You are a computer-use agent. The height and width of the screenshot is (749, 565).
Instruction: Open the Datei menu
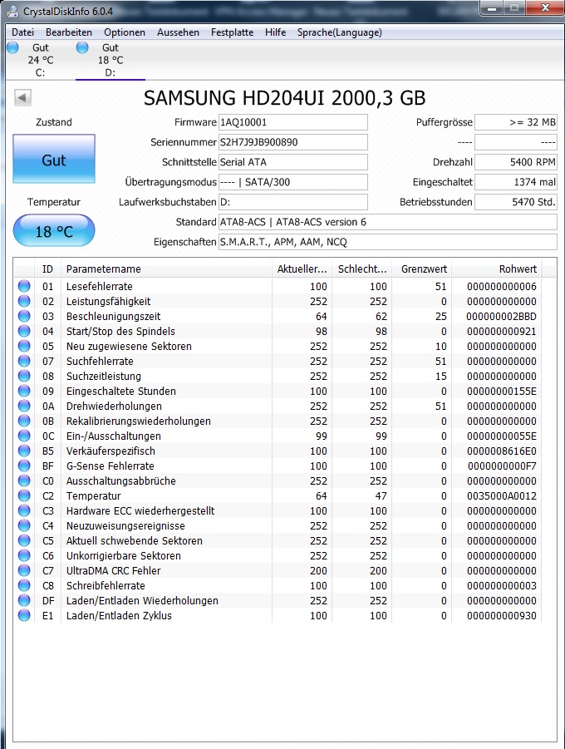pyautogui.click(x=22, y=32)
